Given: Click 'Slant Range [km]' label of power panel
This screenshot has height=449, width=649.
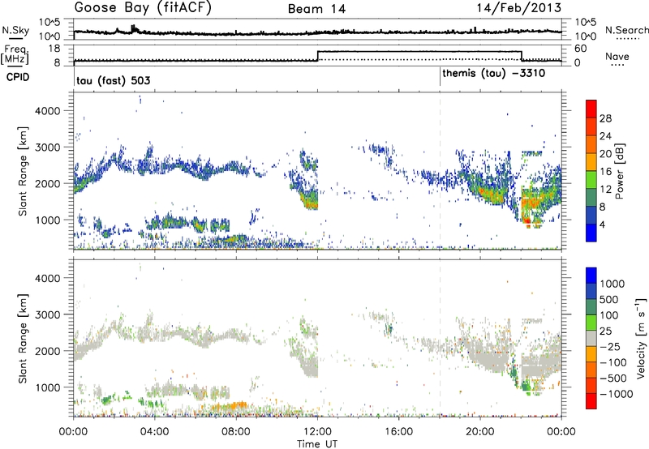Looking at the screenshot, I should [x=23, y=171].
